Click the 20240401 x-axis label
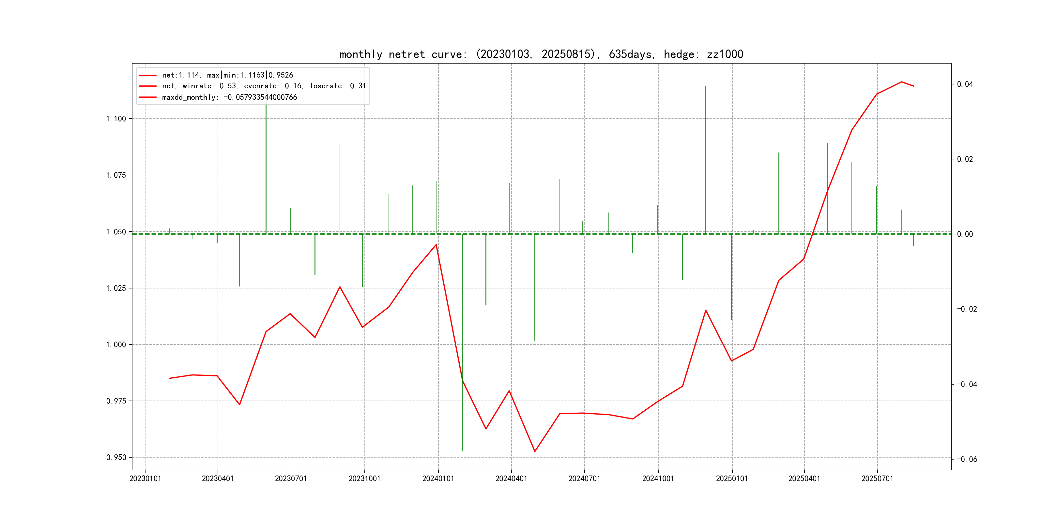Viewport: 1057px width, 528px height. point(511,479)
